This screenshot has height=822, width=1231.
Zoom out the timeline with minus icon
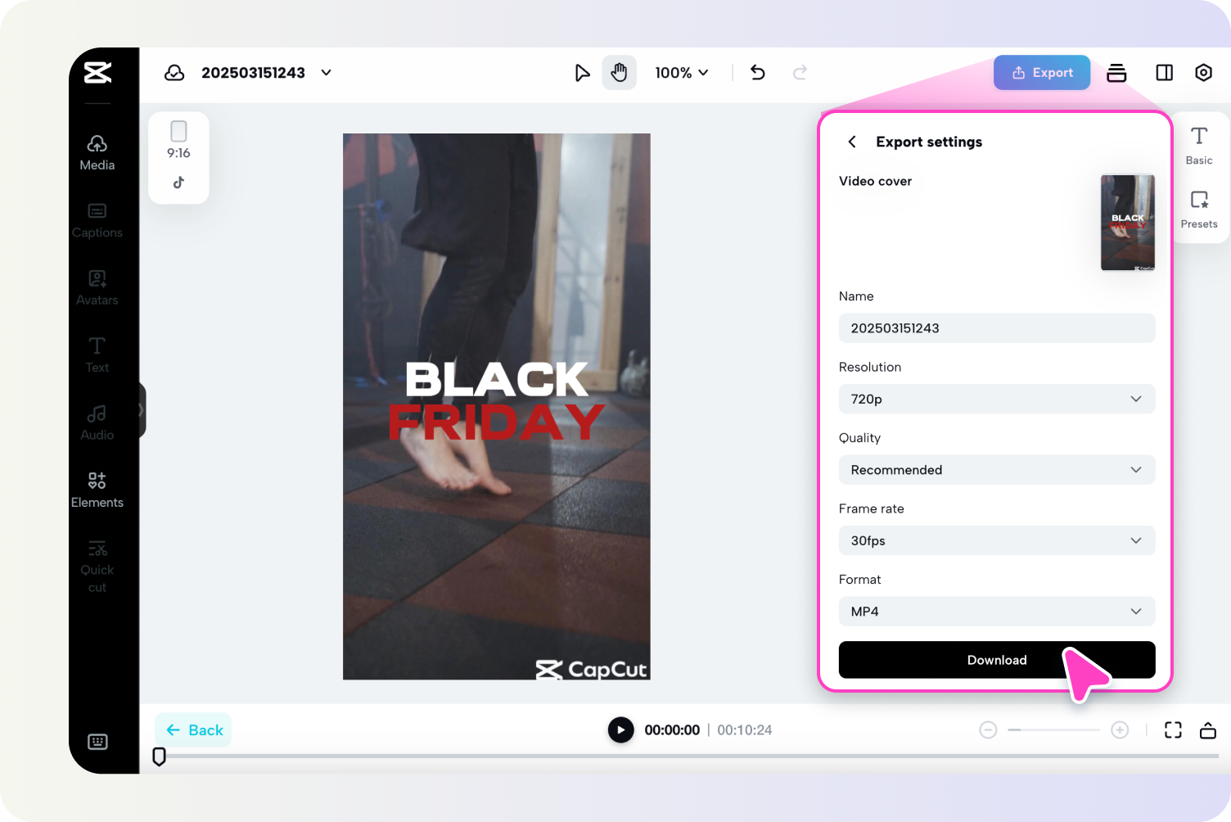(x=988, y=729)
